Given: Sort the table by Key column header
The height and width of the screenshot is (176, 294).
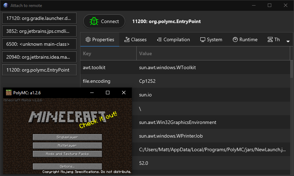Looking at the screenshot, I should point(108,54).
